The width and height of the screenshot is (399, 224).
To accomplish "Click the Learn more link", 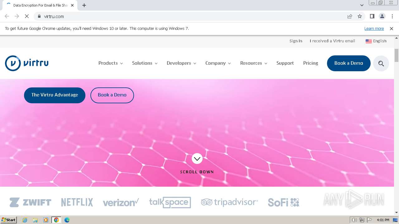I will 374,28.
